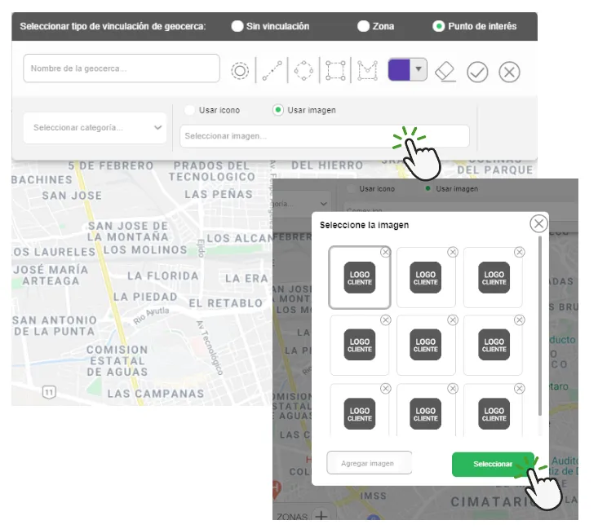Screen dimensions: 598x529
Task: Click the EL RETABLO map label
Action: coord(226,303)
